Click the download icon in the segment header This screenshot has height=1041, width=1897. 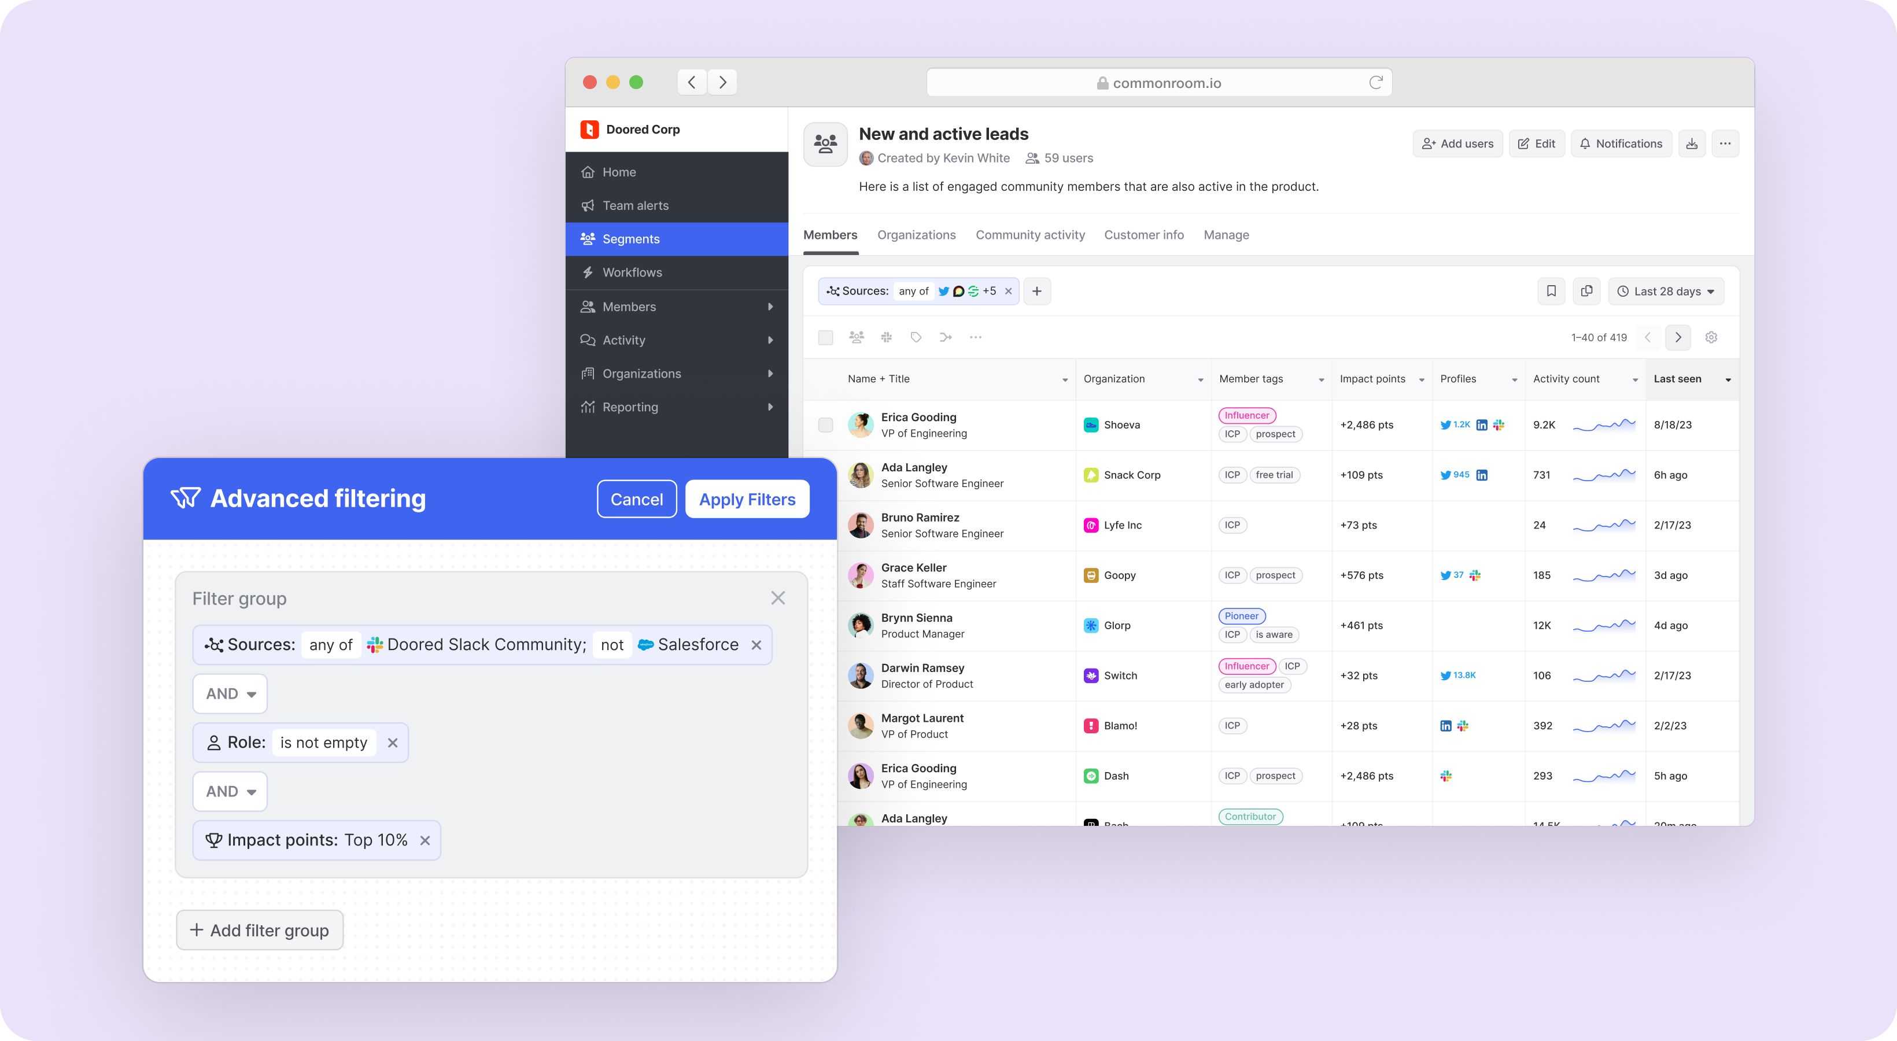point(1692,143)
